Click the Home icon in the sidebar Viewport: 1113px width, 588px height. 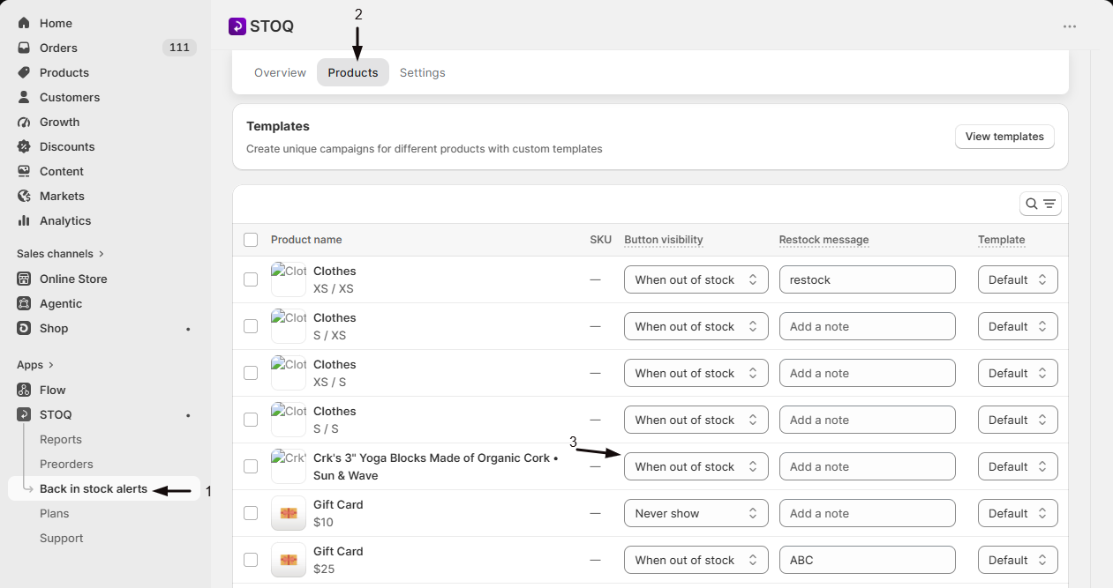pos(24,23)
